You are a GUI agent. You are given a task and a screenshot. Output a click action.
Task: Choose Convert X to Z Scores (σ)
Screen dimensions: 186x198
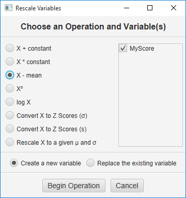[x=10, y=115]
